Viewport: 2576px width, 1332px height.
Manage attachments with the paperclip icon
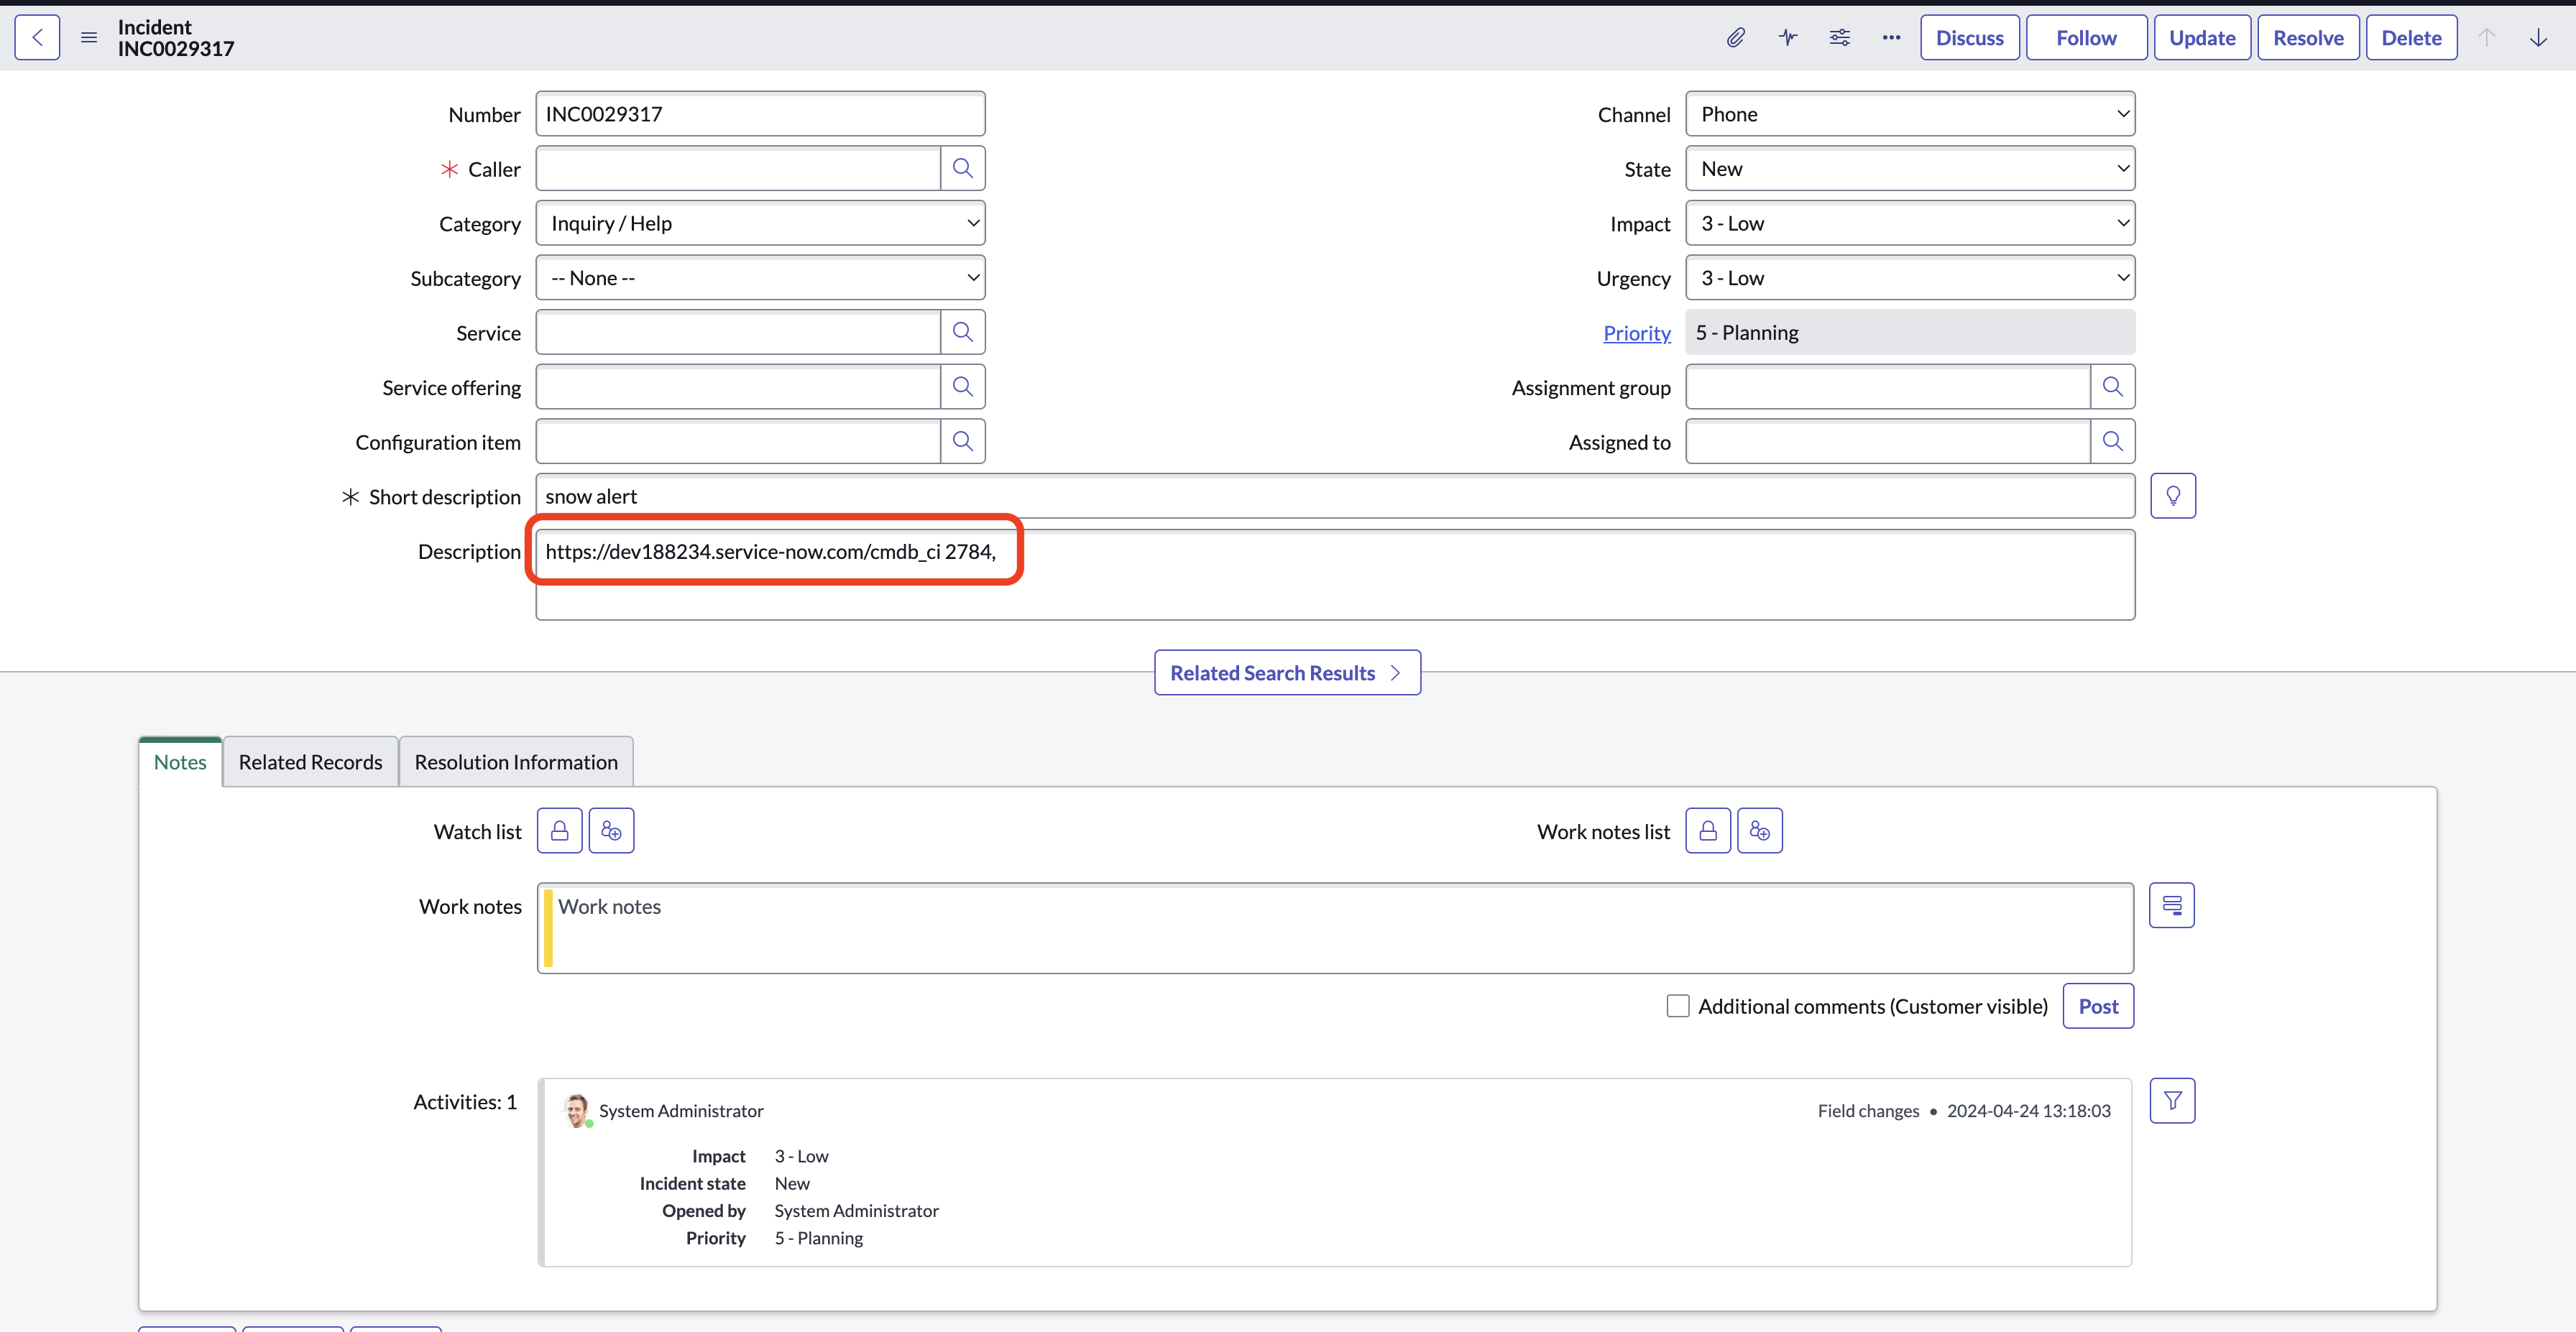pyautogui.click(x=1735, y=37)
